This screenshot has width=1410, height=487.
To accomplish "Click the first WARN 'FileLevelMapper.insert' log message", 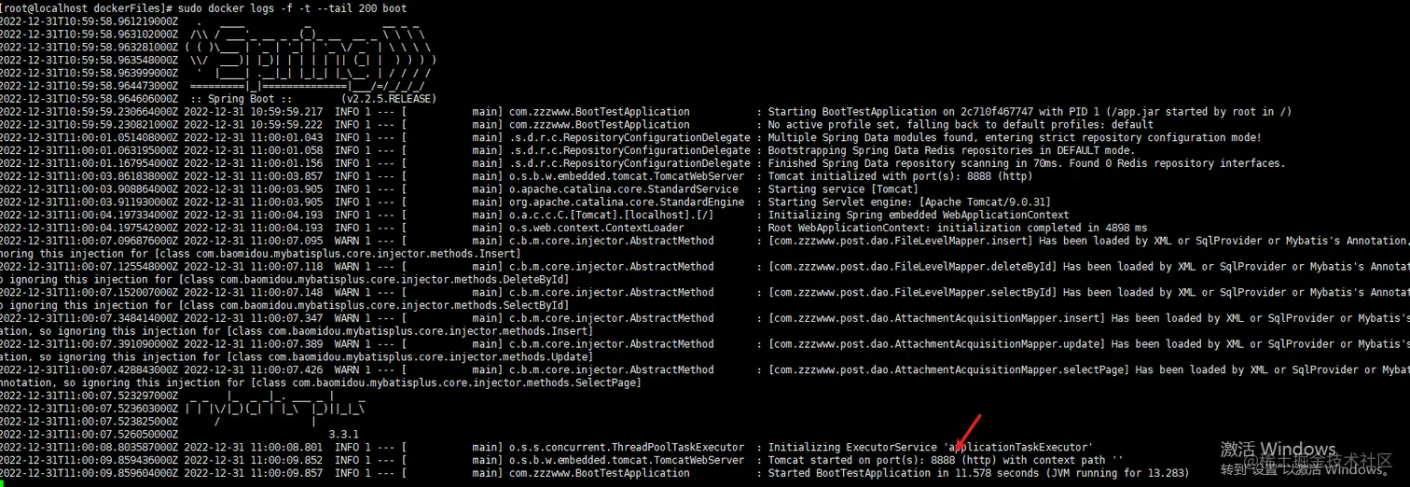I will pyautogui.click(x=1088, y=241).
